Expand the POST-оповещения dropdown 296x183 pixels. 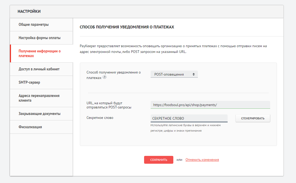point(174,74)
